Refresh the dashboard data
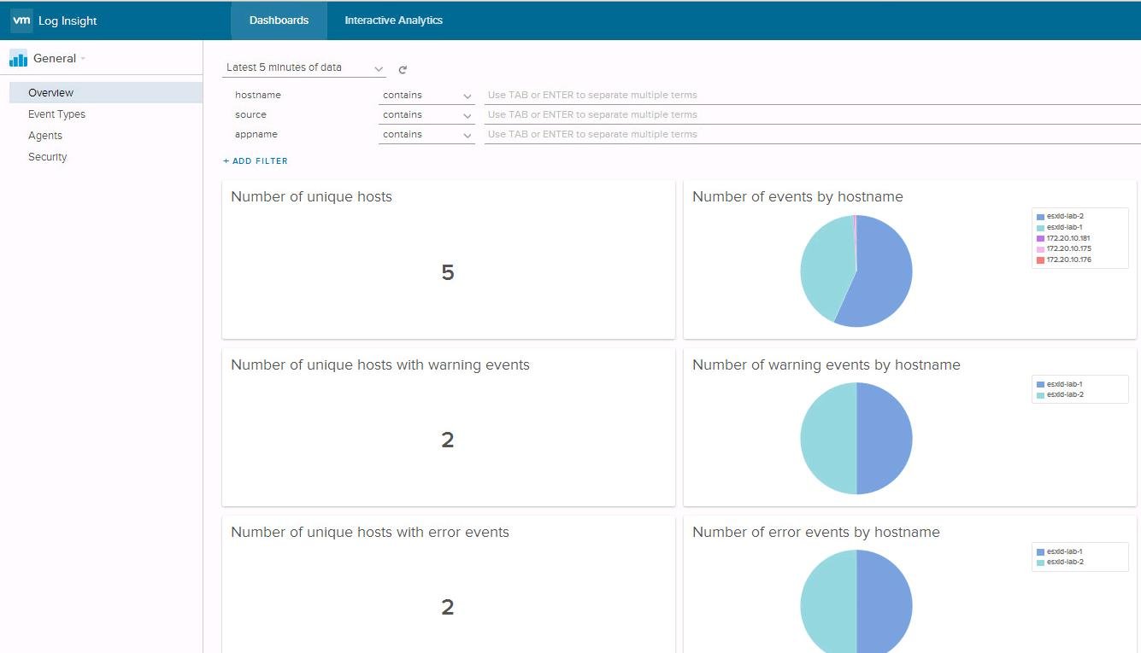The image size is (1141, 653). point(403,70)
